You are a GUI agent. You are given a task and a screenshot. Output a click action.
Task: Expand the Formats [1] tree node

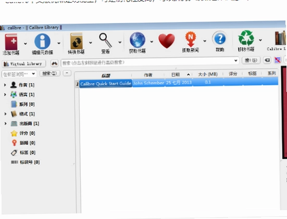[5, 114]
